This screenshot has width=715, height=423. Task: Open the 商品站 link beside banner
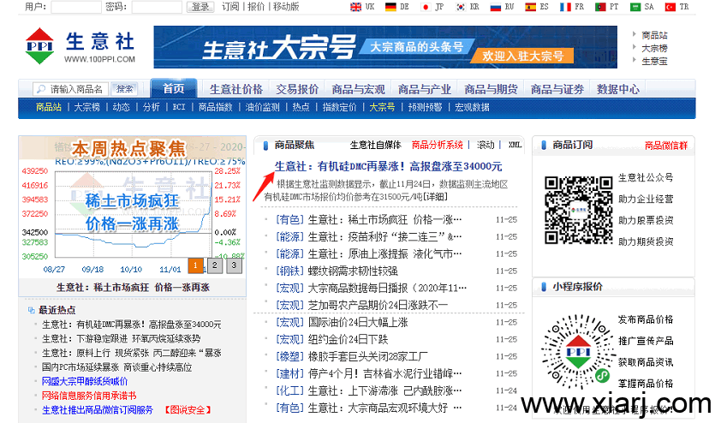[654, 35]
